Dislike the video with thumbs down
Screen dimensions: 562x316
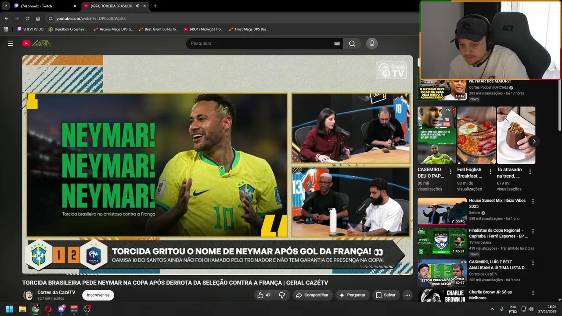click(282, 295)
